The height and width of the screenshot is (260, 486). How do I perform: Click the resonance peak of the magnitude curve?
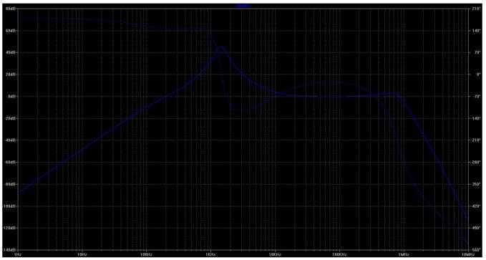click(221, 47)
